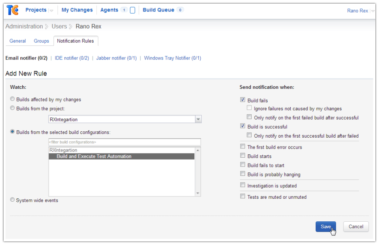Switch to Jabber notifier (0/1)
379x245 pixels.
116,58
